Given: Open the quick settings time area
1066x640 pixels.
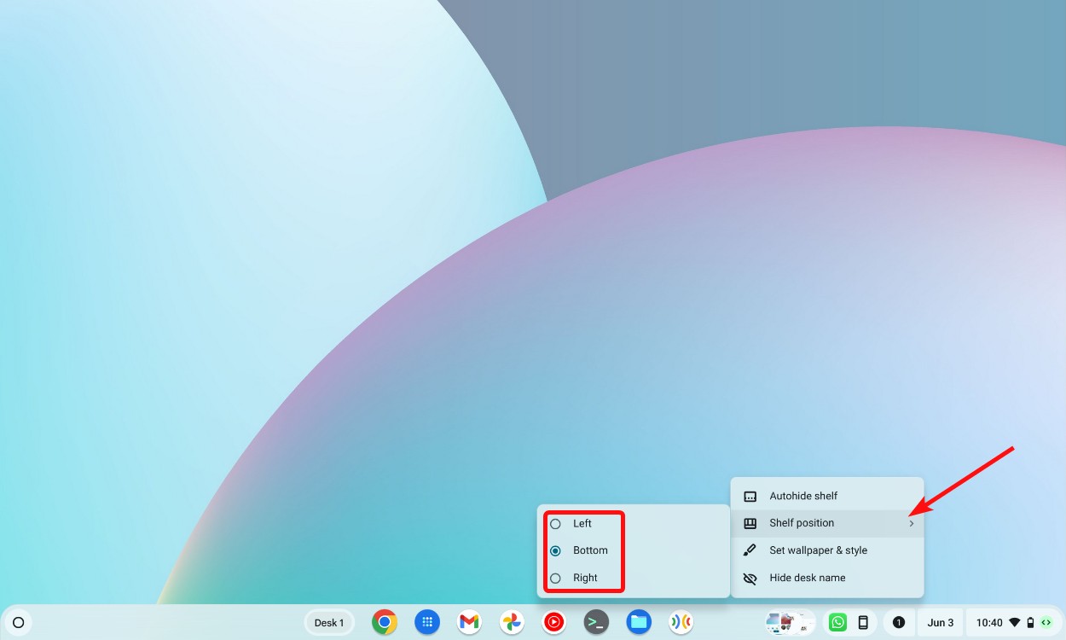Looking at the screenshot, I should (989, 622).
